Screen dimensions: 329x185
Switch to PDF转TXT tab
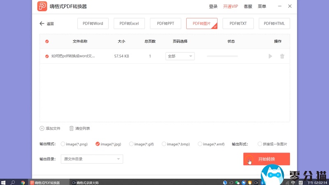(x=238, y=23)
